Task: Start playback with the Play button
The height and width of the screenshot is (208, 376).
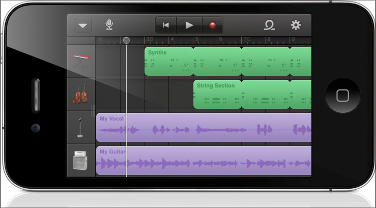Action: point(189,25)
